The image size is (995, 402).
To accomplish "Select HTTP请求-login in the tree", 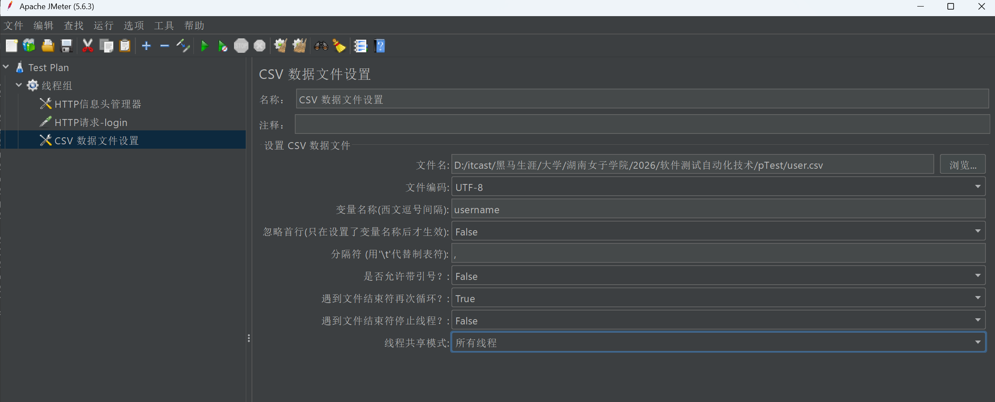I will (91, 122).
